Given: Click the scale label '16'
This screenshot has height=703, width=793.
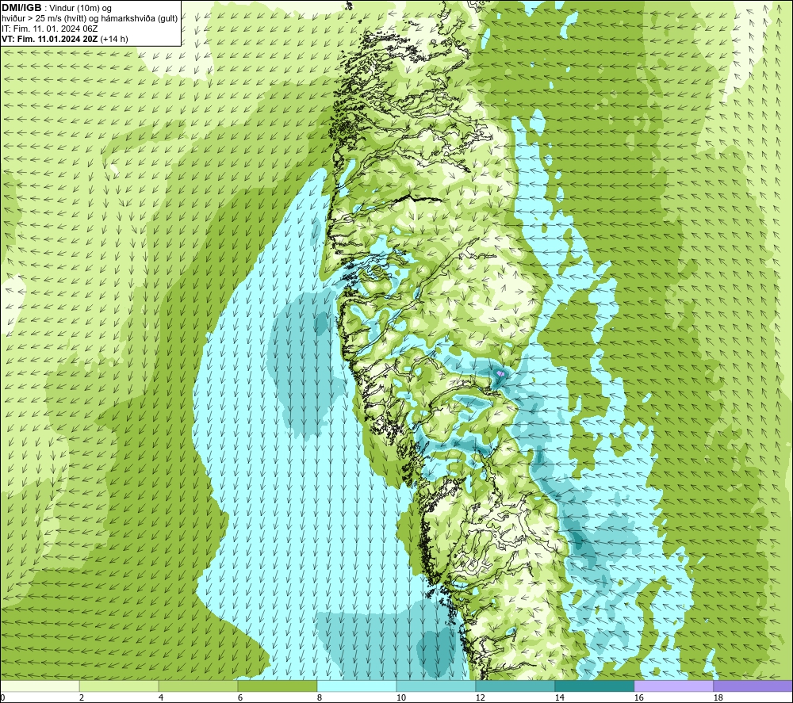Looking at the screenshot, I should click(x=638, y=698).
